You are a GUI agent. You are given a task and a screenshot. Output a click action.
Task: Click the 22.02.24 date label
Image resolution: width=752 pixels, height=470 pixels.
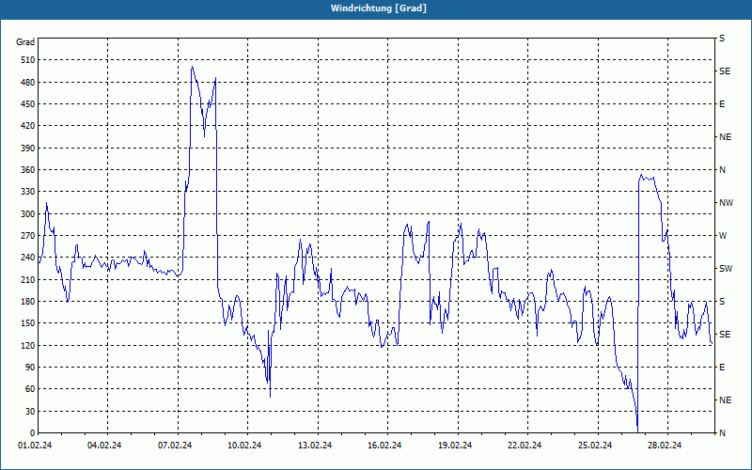pos(525,446)
